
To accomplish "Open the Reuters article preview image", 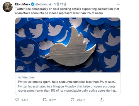I will pos(68,45).
